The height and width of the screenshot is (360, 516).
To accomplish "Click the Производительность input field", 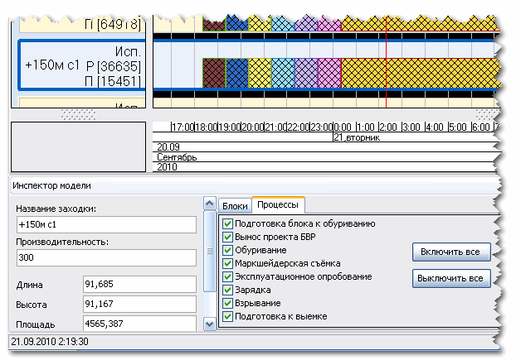I will click(106, 257).
